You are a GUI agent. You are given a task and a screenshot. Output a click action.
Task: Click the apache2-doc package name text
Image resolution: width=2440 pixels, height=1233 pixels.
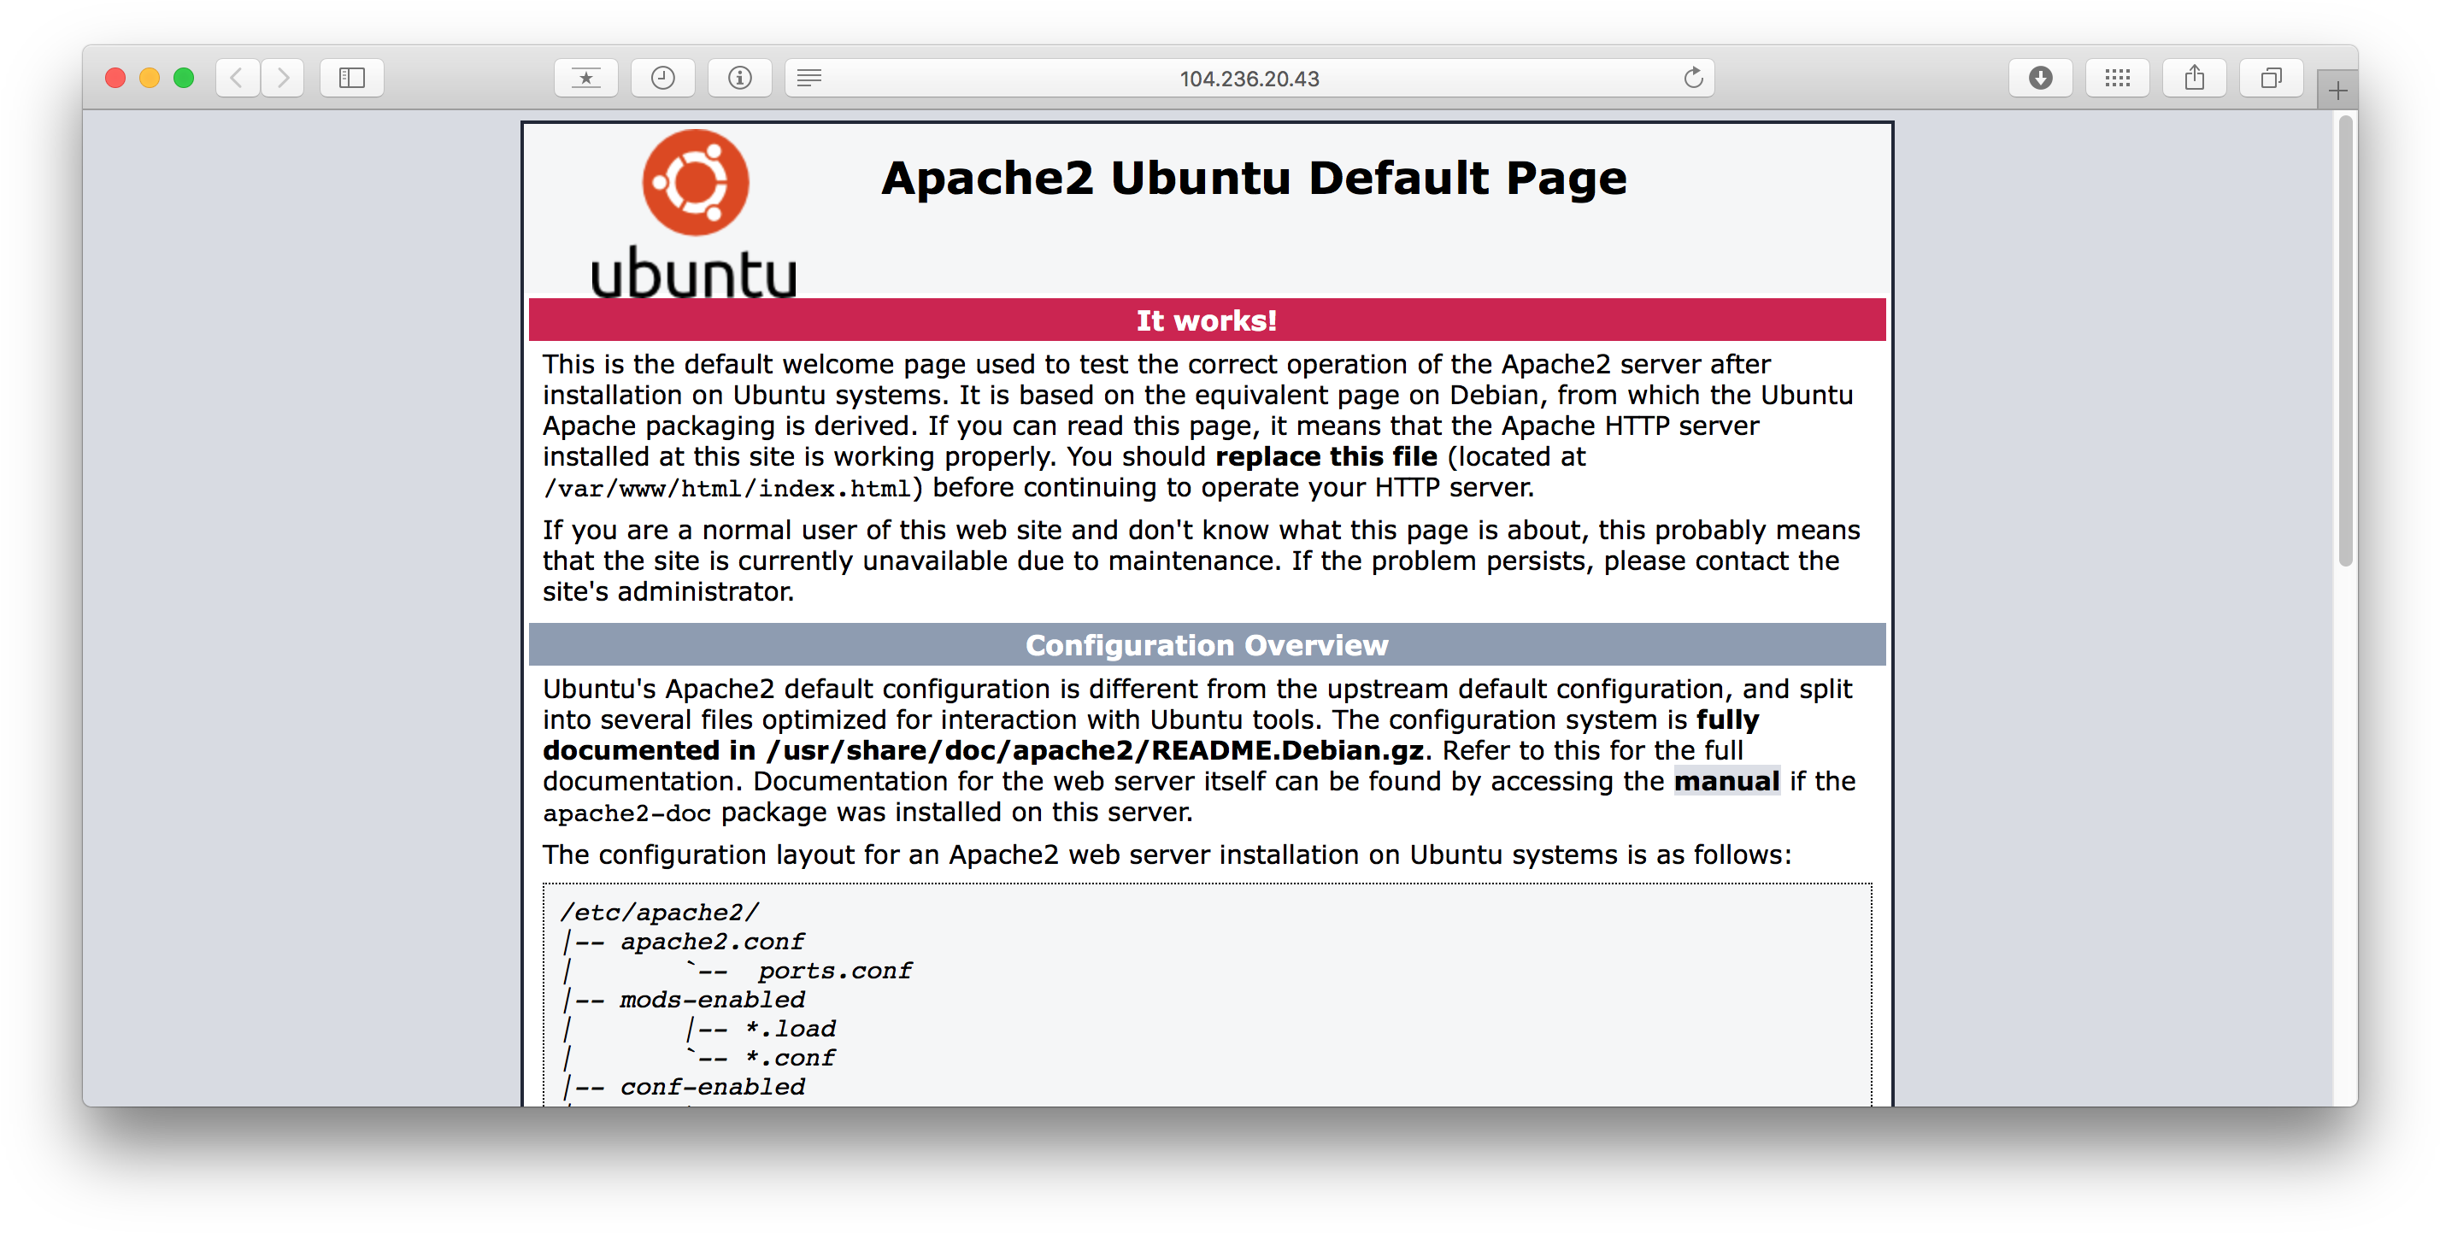tap(626, 813)
